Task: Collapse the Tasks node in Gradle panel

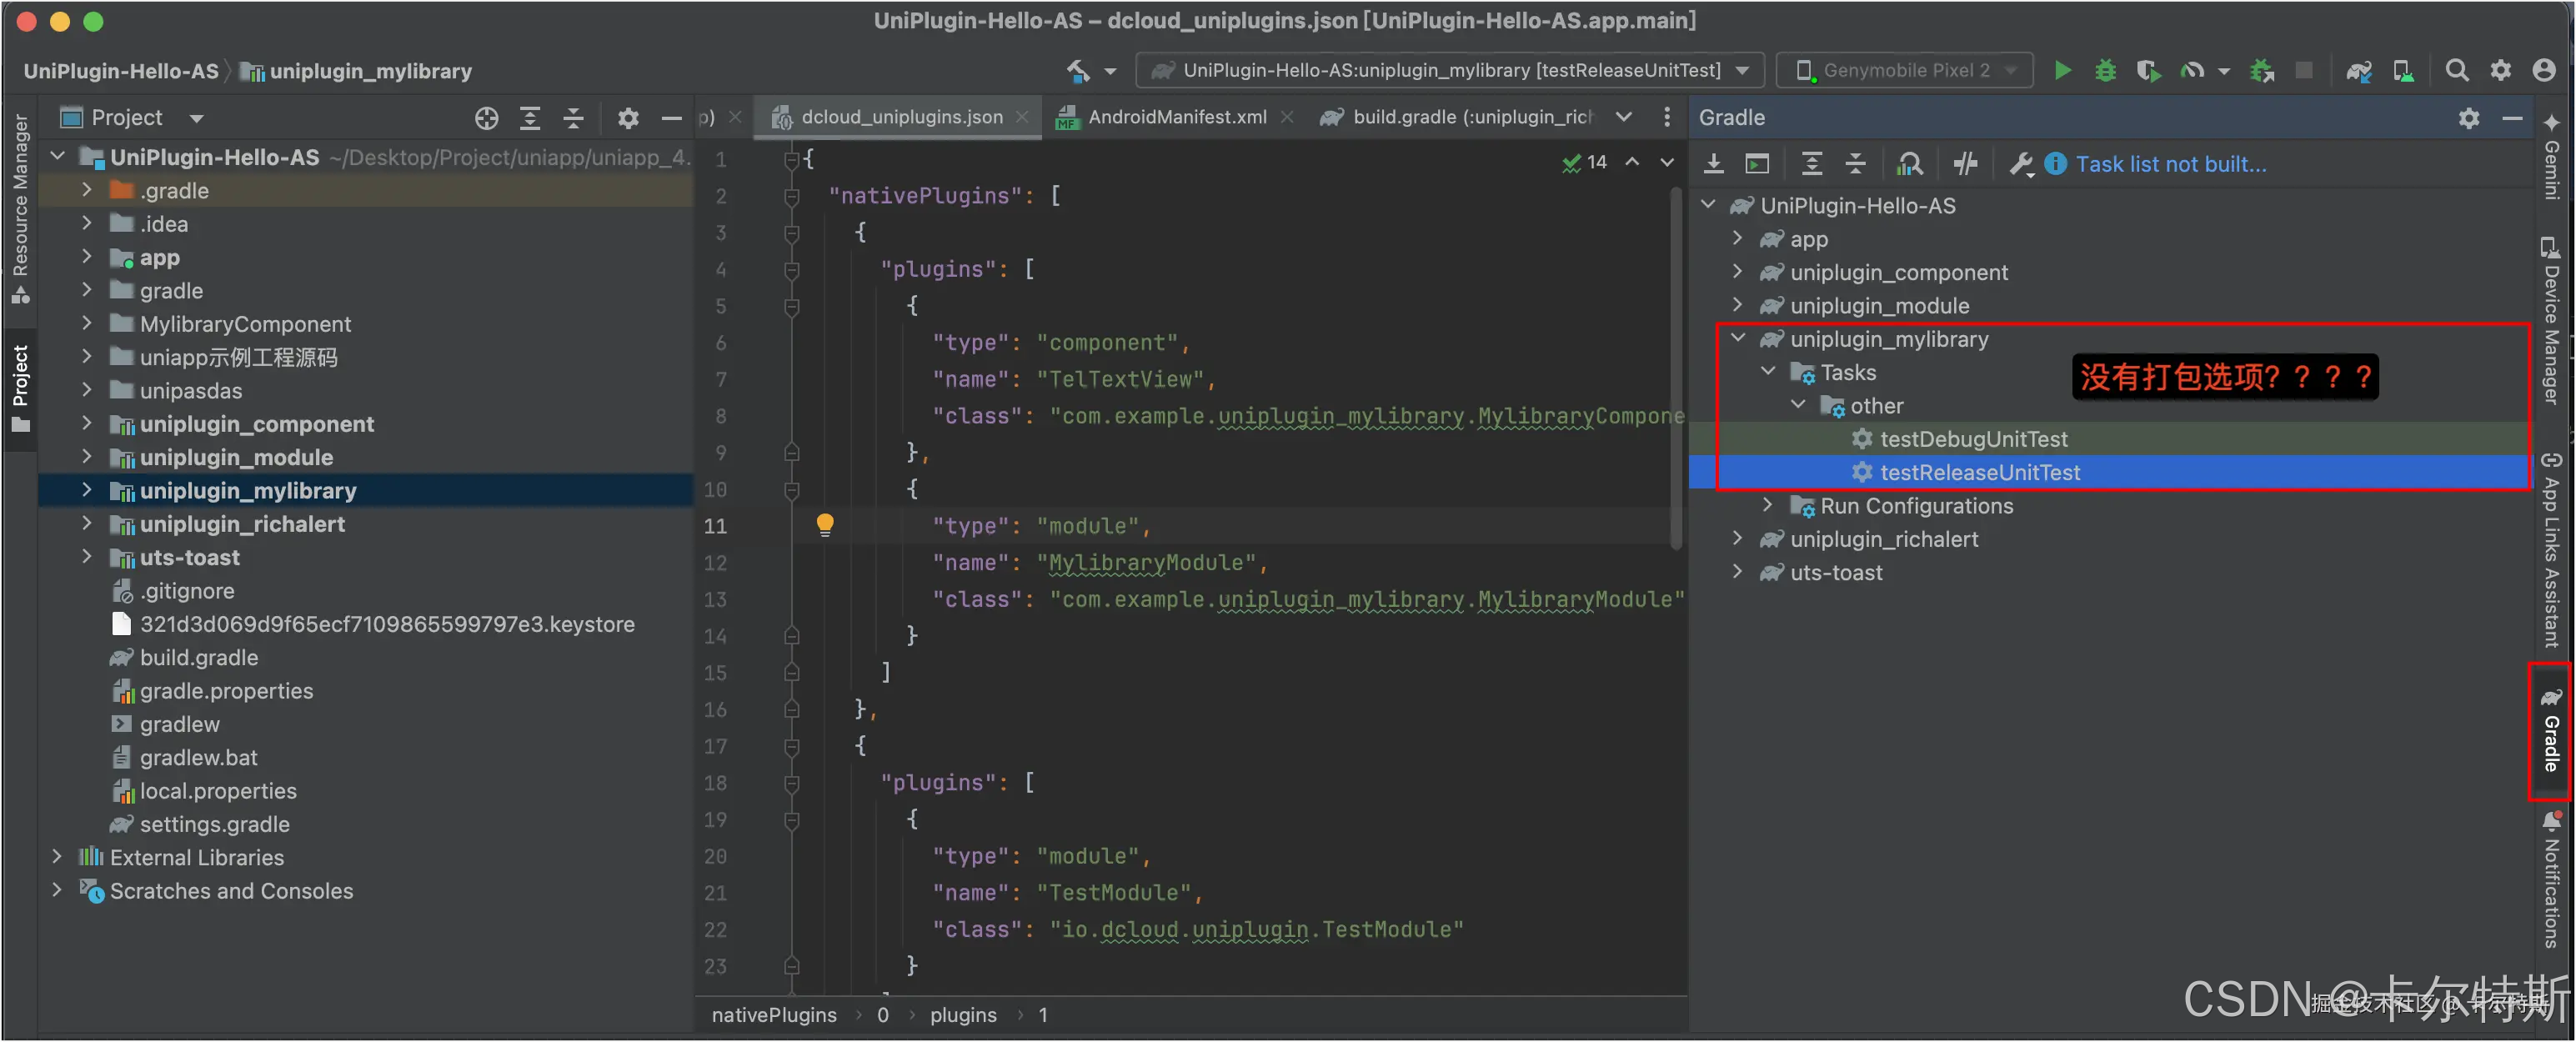Action: click(x=1768, y=372)
